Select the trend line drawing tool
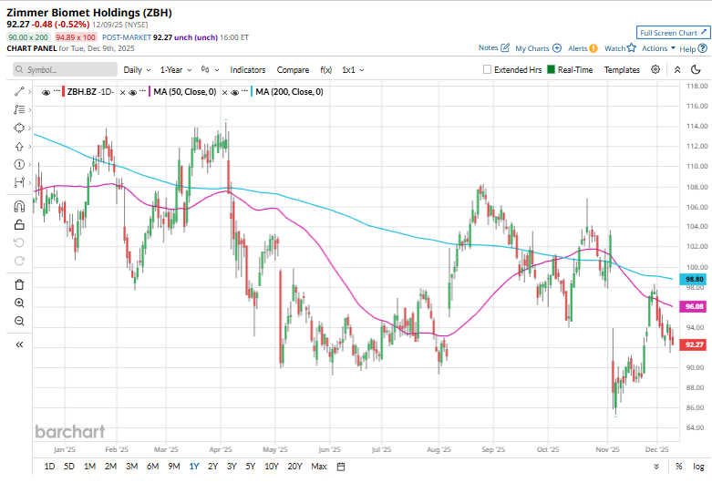Image resolution: width=712 pixels, height=483 pixels. pyautogui.click(x=18, y=91)
